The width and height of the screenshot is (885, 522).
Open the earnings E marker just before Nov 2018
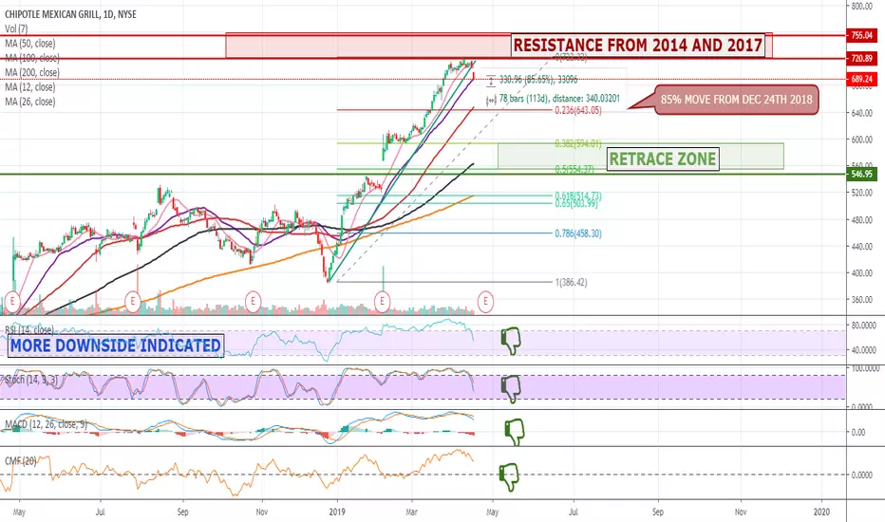253,302
